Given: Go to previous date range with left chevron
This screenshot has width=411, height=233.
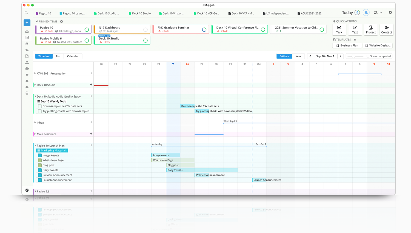Looking at the screenshot, I should [310, 56].
